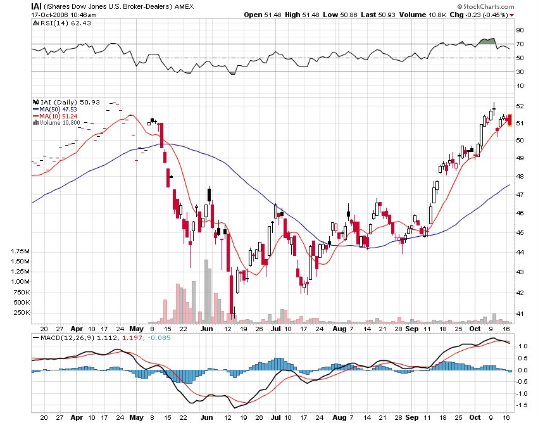Click the Oct label under the volume bars
The width and height of the screenshot is (538, 423).
(475, 329)
